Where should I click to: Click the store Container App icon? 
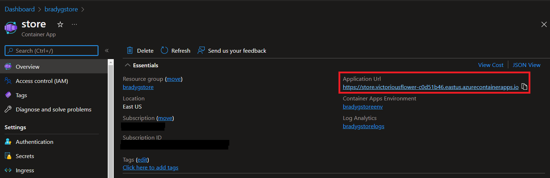[x=11, y=28]
